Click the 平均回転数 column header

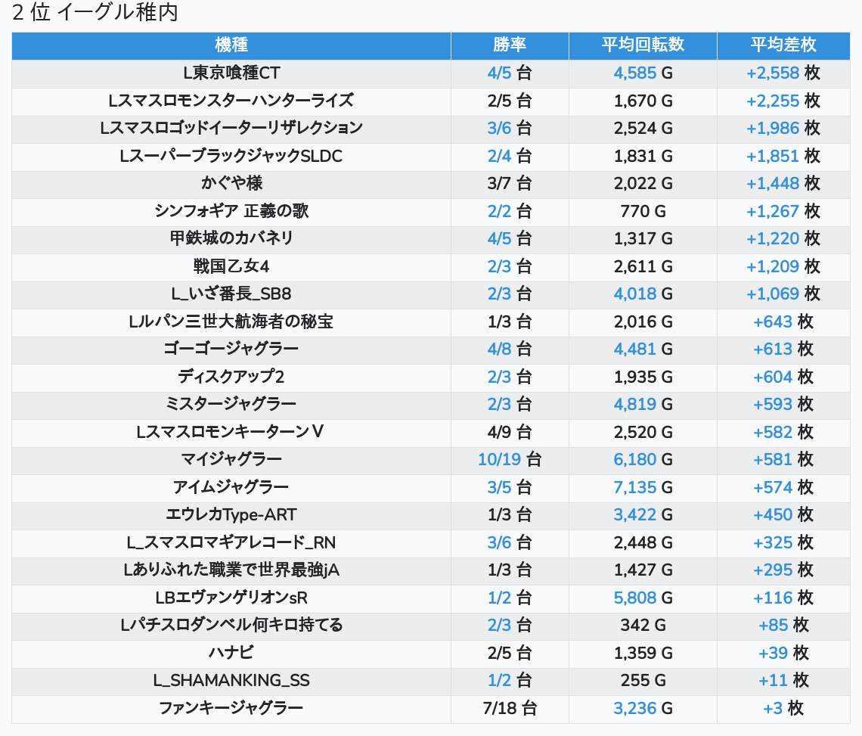click(643, 45)
